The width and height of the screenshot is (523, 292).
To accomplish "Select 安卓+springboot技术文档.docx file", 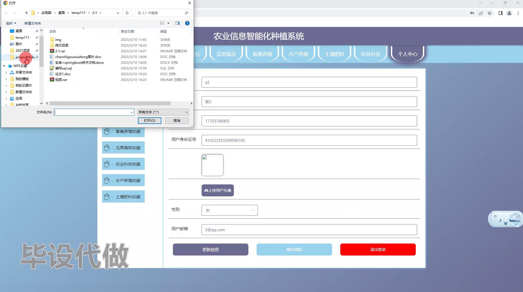I will click(x=80, y=62).
